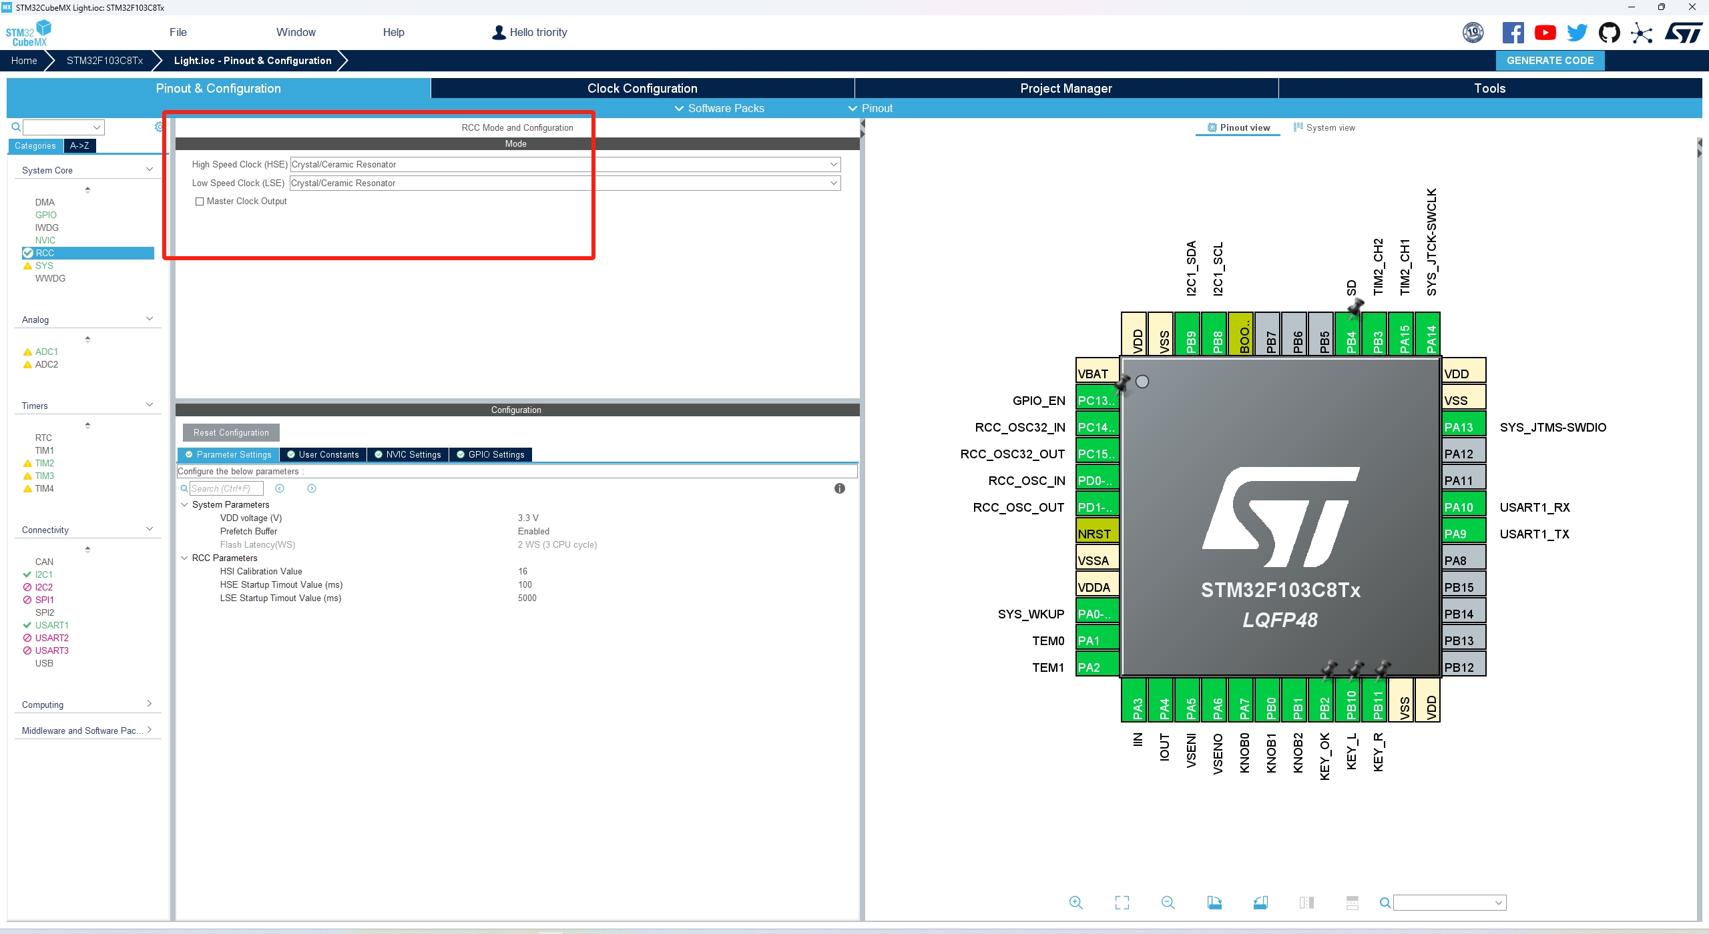This screenshot has width=1709, height=934.
Task: Select ADC1 in the Analog list
Action: pyautogui.click(x=46, y=352)
